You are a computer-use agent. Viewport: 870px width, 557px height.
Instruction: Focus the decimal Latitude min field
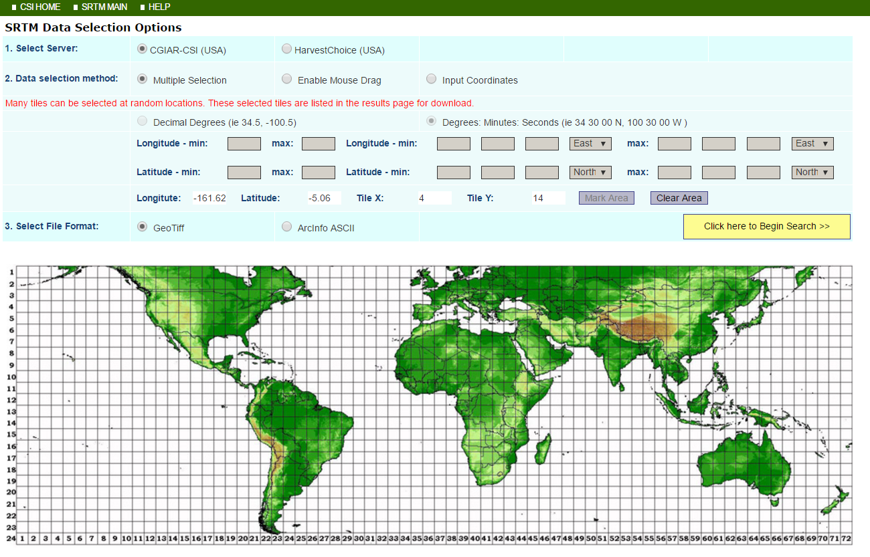click(x=244, y=173)
